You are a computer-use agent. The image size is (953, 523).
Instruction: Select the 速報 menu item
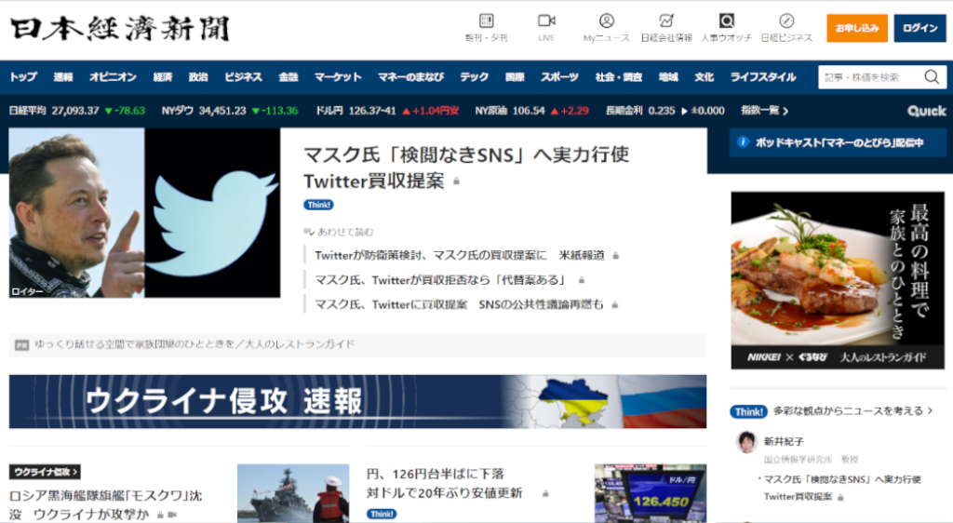63,77
